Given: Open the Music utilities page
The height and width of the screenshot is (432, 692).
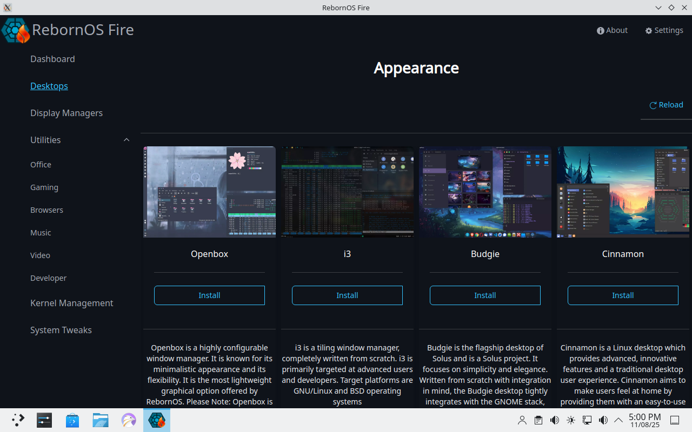Looking at the screenshot, I should (x=41, y=233).
